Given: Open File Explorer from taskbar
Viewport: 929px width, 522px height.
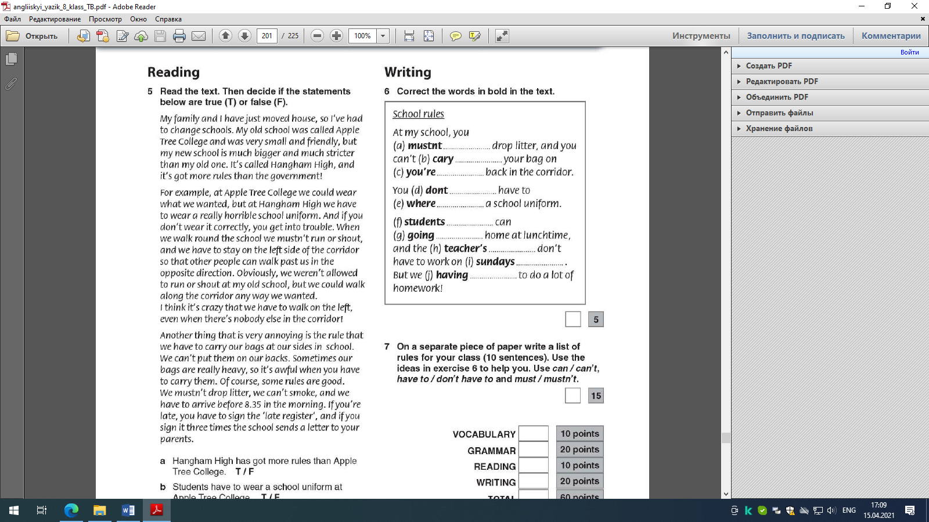Looking at the screenshot, I should coord(100,510).
